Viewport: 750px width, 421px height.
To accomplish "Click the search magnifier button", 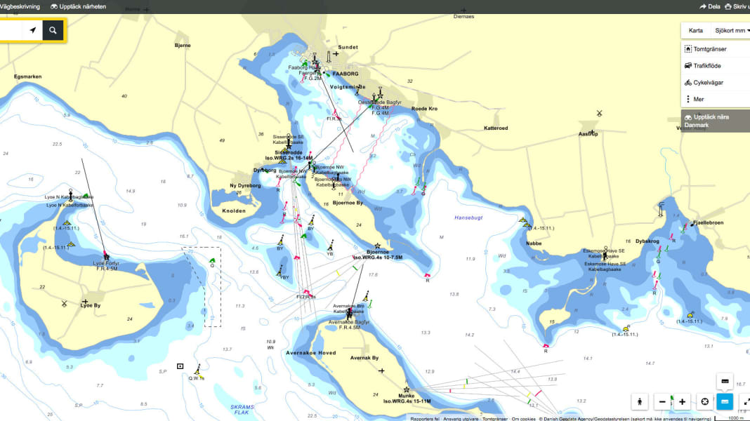I will (53, 31).
